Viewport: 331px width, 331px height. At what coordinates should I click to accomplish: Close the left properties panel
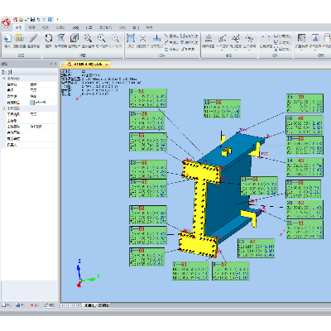point(55,64)
